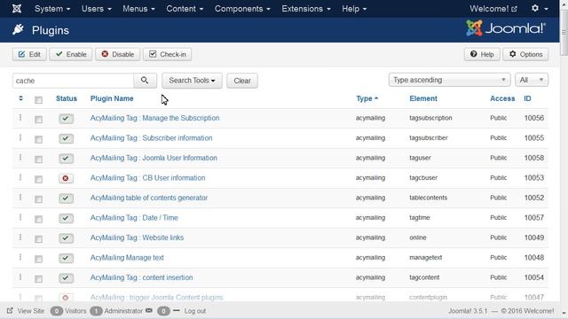568x319 pixels.
Task: Toggle status of table of contents generator
Action: (66, 198)
